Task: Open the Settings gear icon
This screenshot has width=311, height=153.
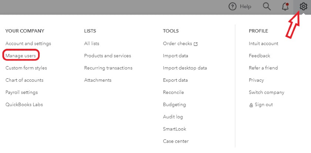Action: click(303, 7)
